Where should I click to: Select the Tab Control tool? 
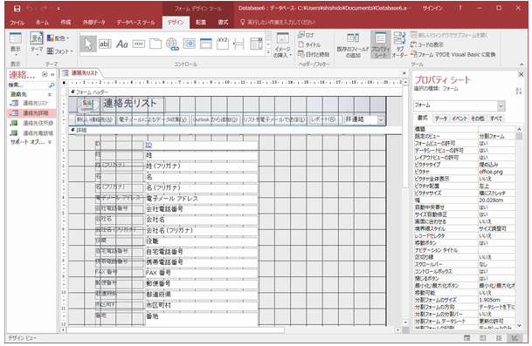(x=155, y=44)
